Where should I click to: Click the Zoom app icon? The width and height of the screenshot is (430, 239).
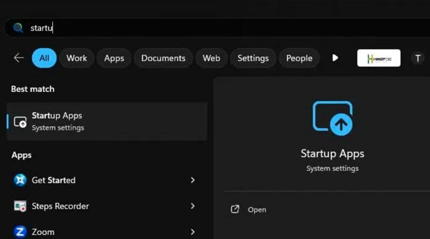tap(20, 232)
